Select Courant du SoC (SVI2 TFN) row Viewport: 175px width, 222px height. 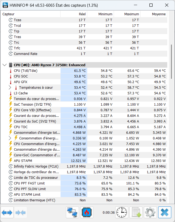88,121
